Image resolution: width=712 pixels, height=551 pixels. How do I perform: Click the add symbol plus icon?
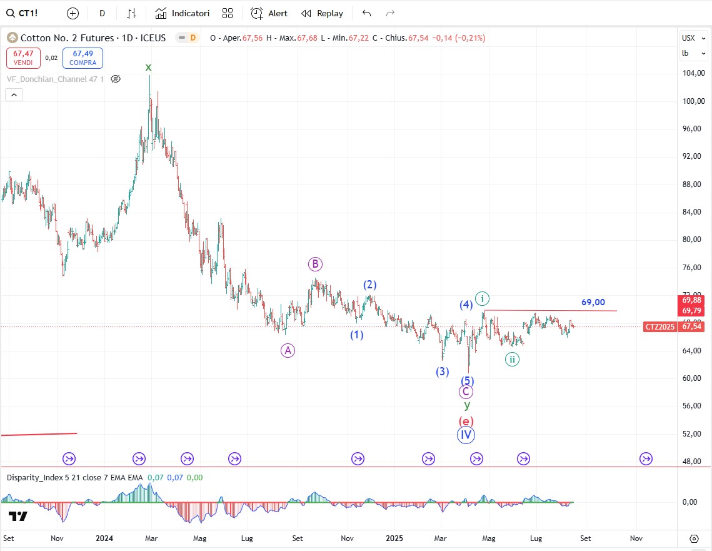click(x=73, y=13)
